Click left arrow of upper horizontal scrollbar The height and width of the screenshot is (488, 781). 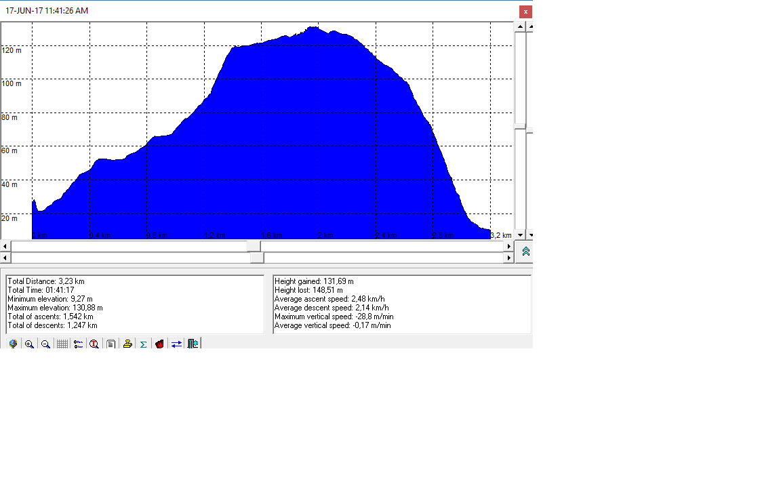pyautogui.click(x=5, y=246)
